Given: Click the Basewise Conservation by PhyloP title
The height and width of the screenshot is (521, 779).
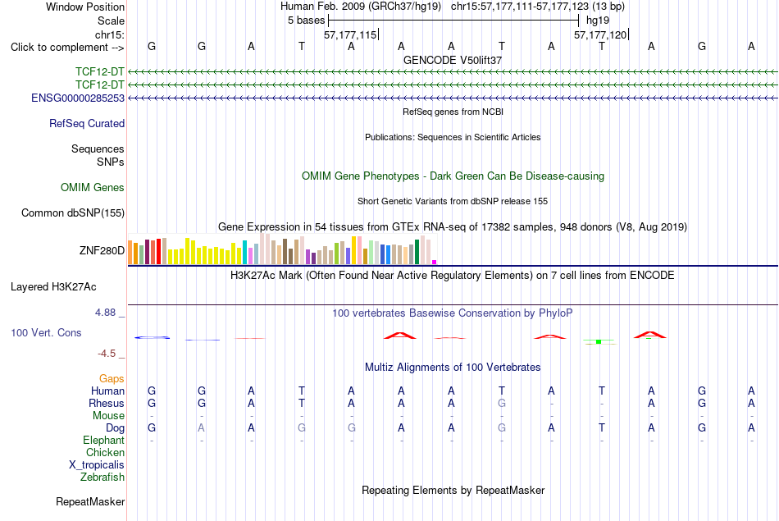Looking at the screenshot, I should pyautogui.click(x=453, y=313).
